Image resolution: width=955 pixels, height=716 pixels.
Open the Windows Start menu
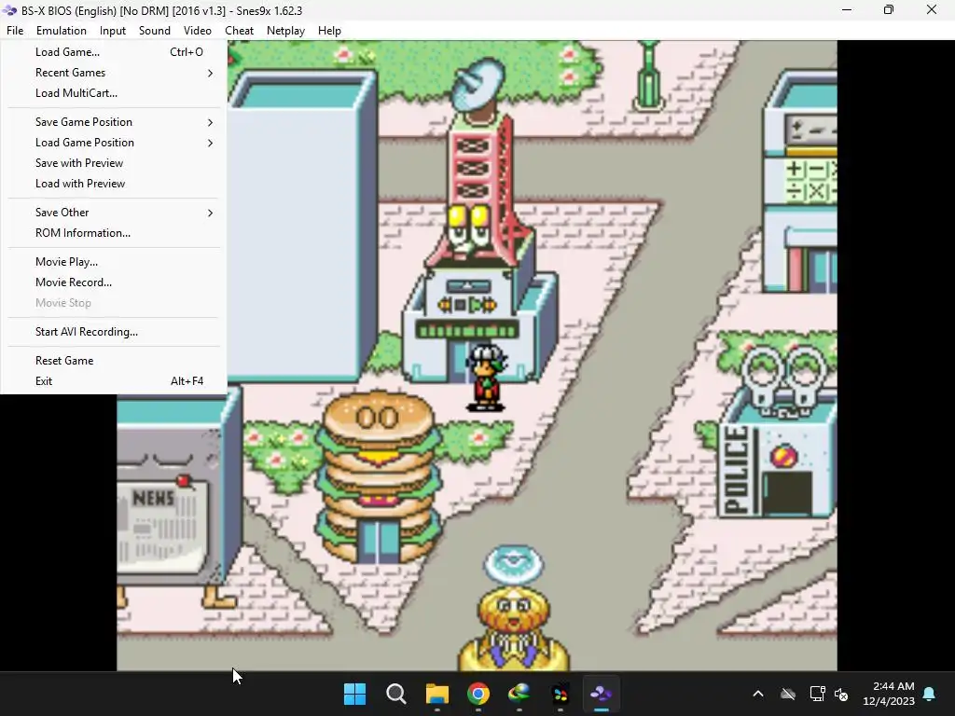click(x=354, y=694)
